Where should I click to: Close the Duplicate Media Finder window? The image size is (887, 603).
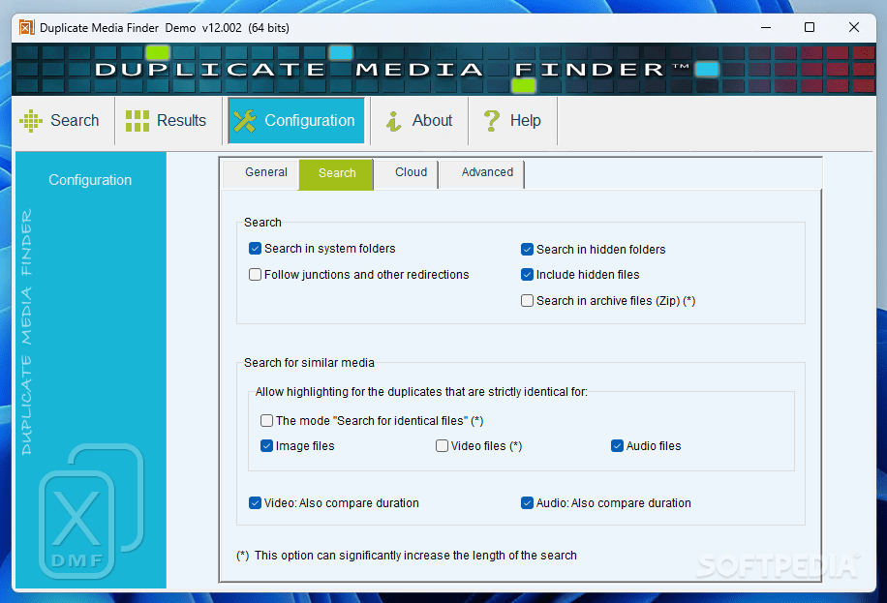[854, 27]
